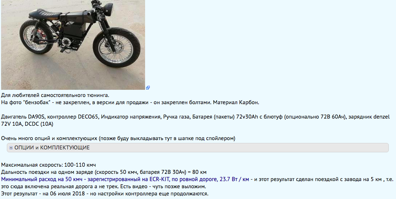Image resolution: width=396 pixels, height=199 pixels.
Task: Open the enlarge-image icon beside the motorcycle photo
Action: (148, 88)
